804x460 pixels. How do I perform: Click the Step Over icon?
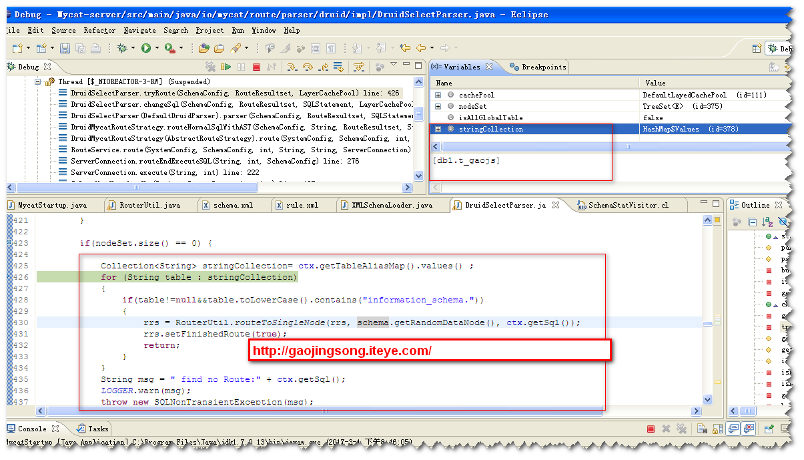(308, 67)
